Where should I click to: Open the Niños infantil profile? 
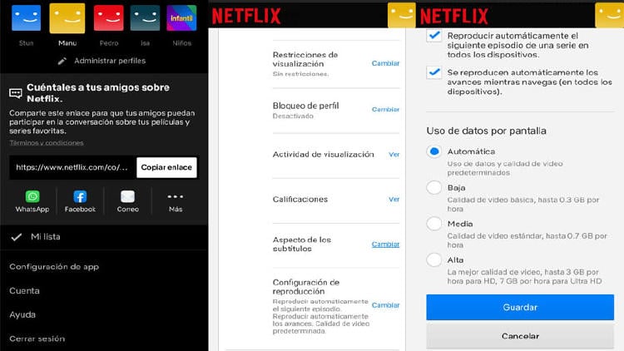pyautogui.click(x=181, y=18)
